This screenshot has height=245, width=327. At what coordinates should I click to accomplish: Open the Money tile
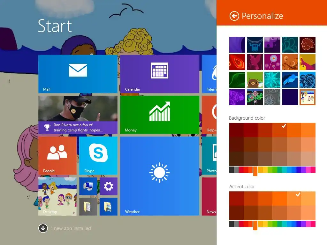click(160, 115)
